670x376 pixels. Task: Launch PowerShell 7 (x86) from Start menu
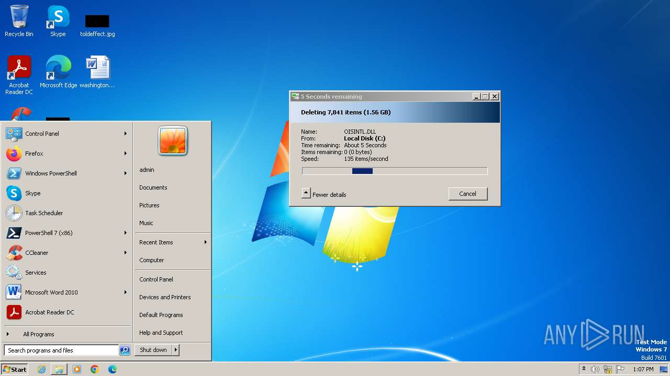pos(67,233)
